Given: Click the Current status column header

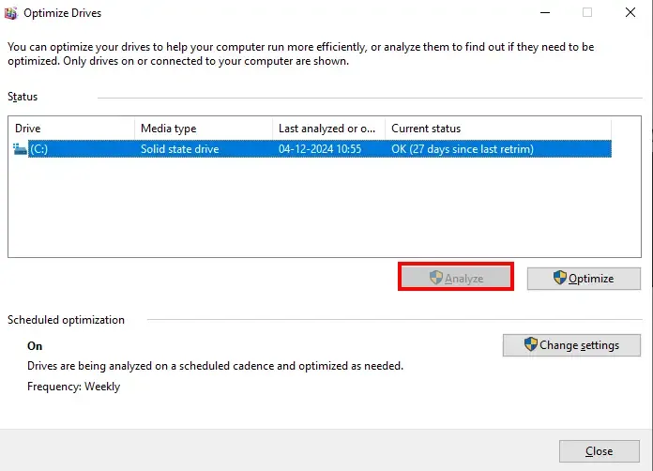Looking at the screenshot, I should [498, 129].
